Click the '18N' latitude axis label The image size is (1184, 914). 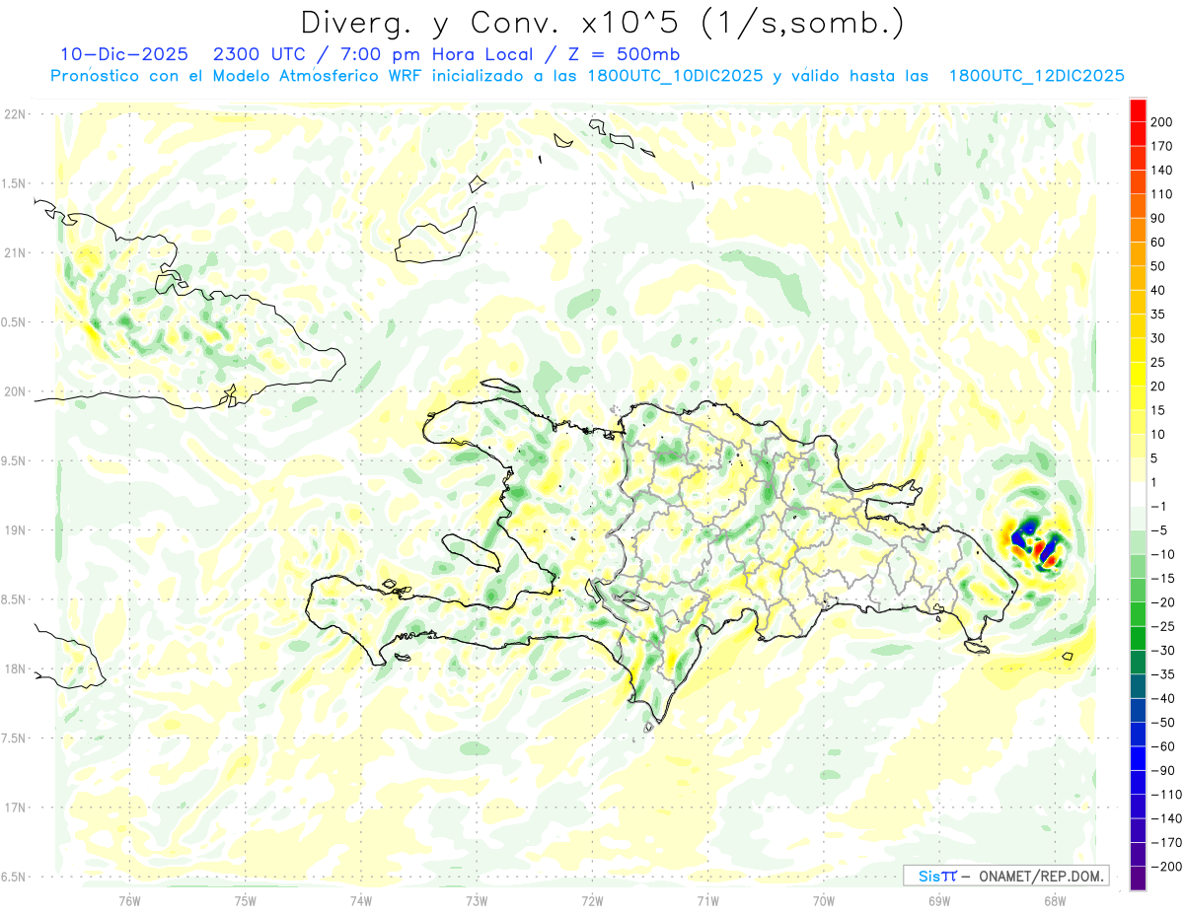14,668
